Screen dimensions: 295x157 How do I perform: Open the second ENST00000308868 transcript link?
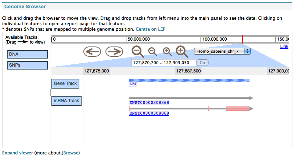149,113
